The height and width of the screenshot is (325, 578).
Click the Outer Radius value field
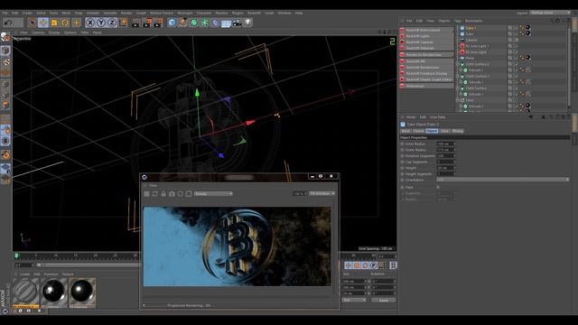click(x=444, y=150)
